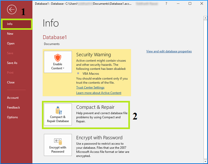The height and width of the screenshot is (164, 208).
Task: Minimize the Access window
Action: 178,4
